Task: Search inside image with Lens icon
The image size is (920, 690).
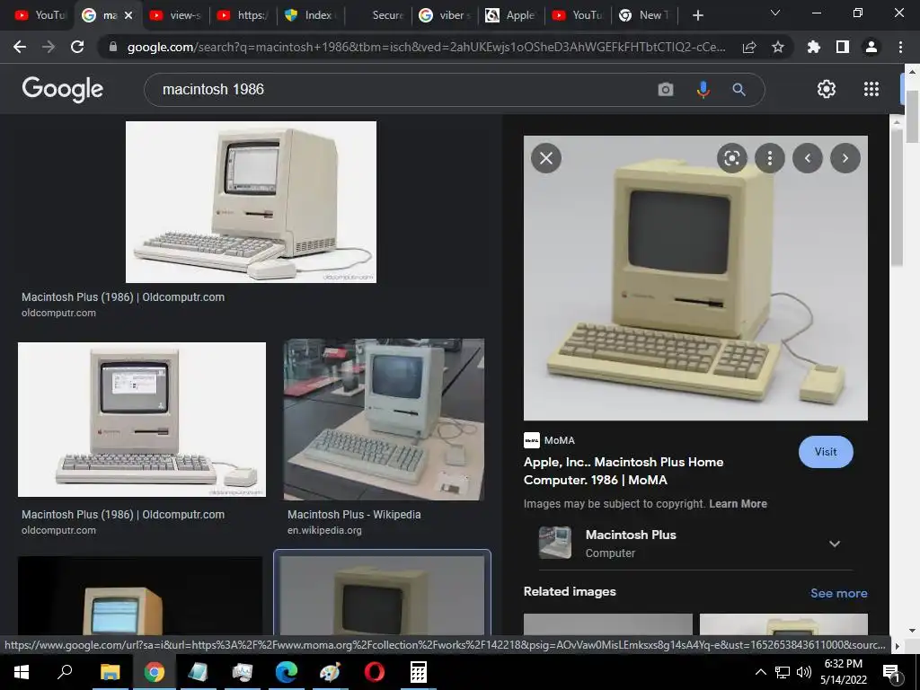Action: [x=731, y=158]
